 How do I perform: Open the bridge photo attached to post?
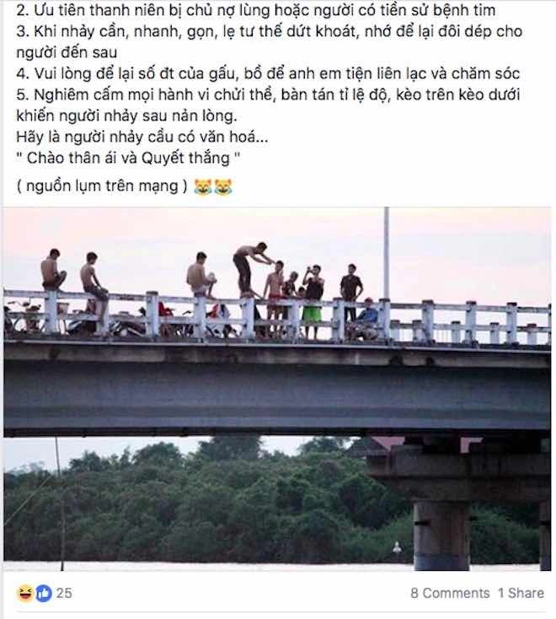click(x=278, y=389)
